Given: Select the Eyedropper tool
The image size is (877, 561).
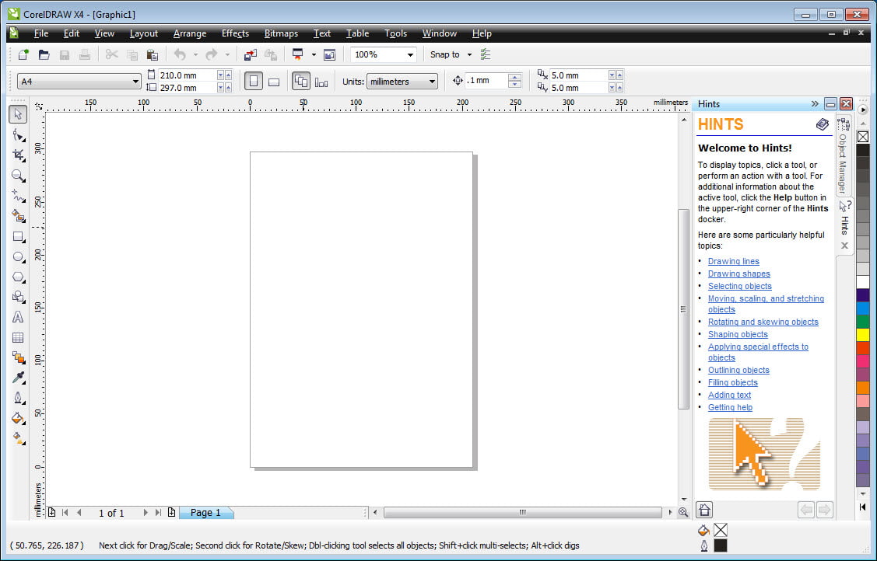Looking at the screenshot, I should tap(18, 378).
